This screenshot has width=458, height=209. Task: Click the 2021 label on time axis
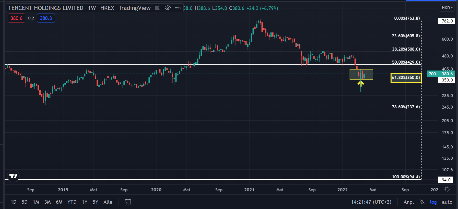point(249,190)
